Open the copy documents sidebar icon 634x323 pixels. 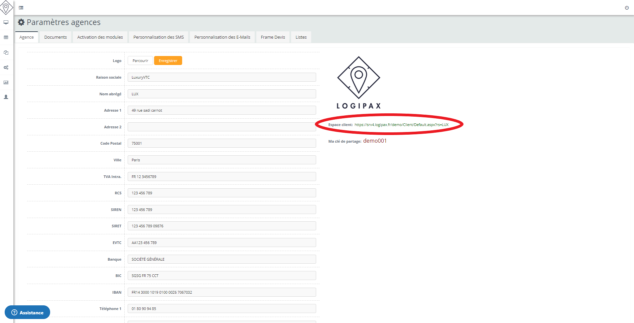pos(6,52)
